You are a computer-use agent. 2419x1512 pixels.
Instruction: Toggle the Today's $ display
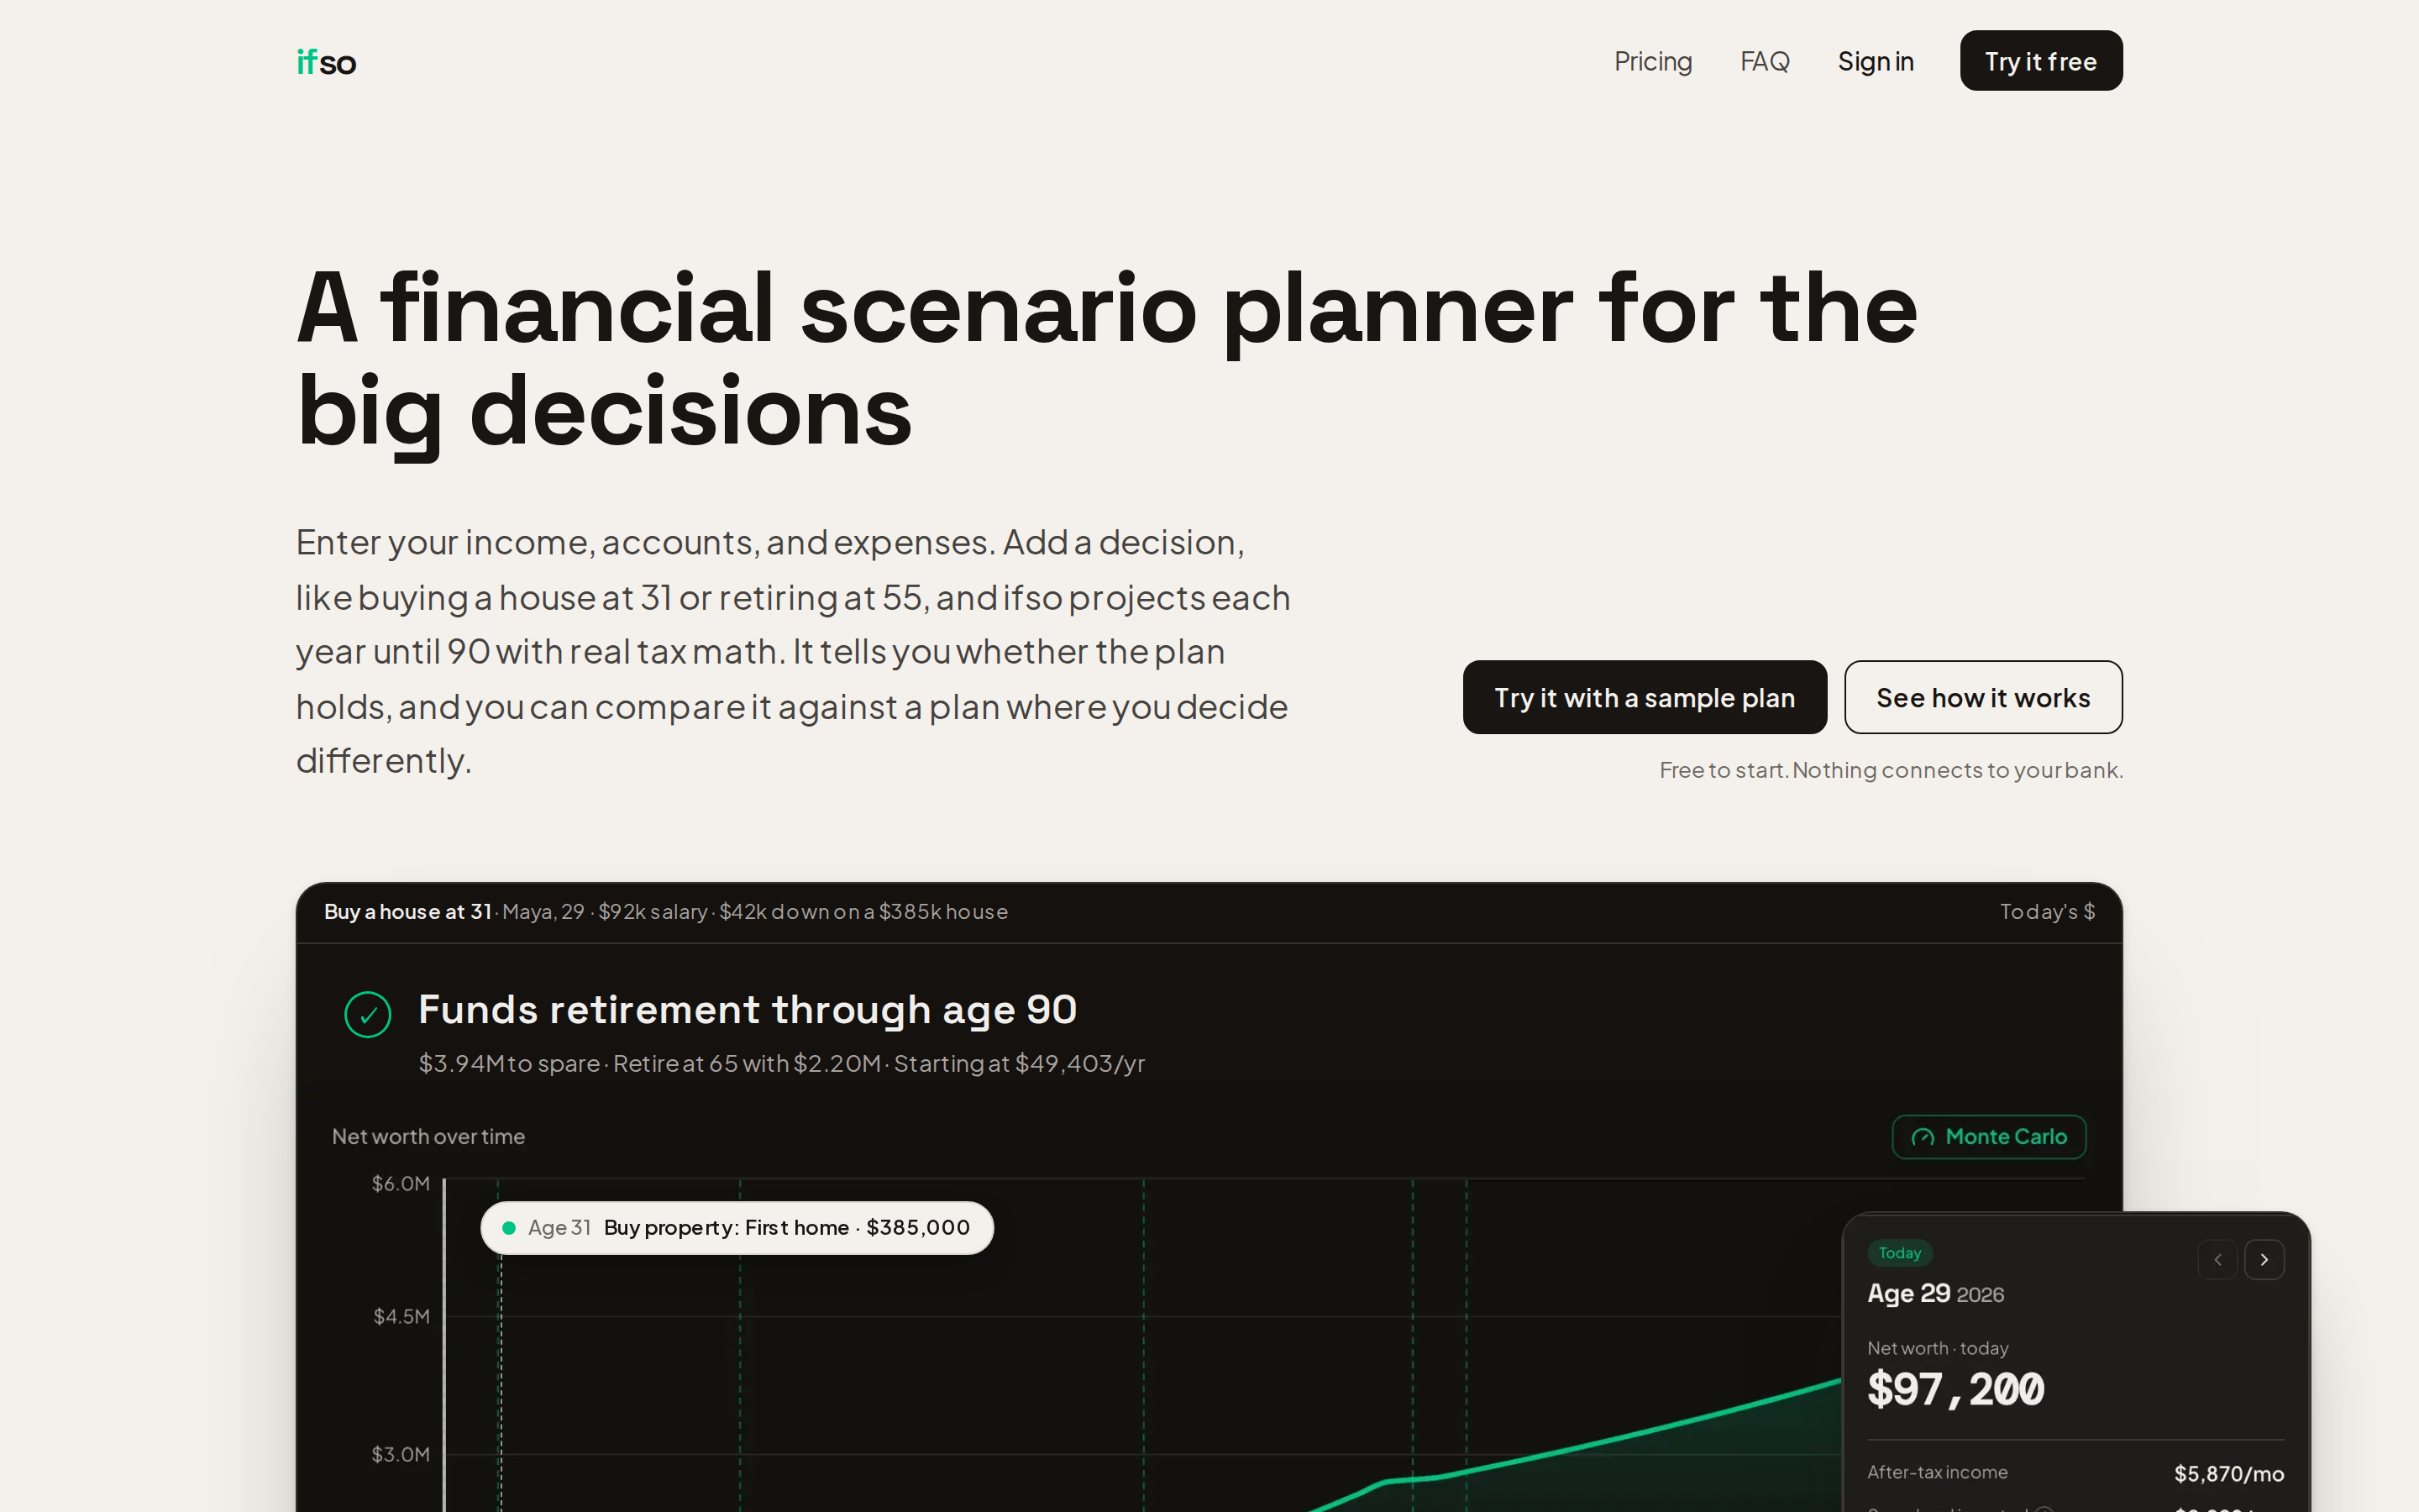pos(2046,911)
